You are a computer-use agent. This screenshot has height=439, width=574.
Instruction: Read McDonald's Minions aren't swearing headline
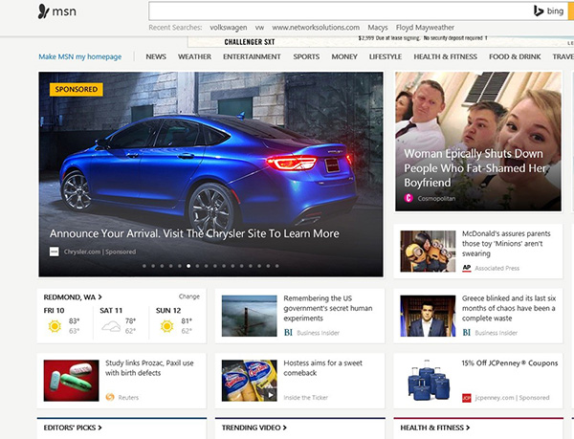point(506,243)
